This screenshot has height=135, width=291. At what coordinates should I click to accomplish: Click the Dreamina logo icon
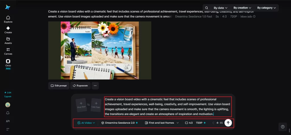(x=8, y=7)
